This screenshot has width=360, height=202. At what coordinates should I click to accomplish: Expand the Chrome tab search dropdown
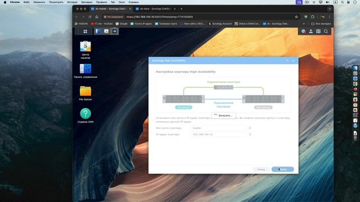point(330,9)
